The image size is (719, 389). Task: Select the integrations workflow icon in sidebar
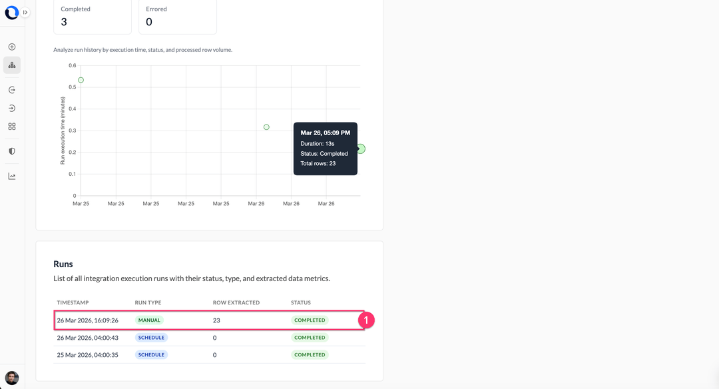point(11,65)
